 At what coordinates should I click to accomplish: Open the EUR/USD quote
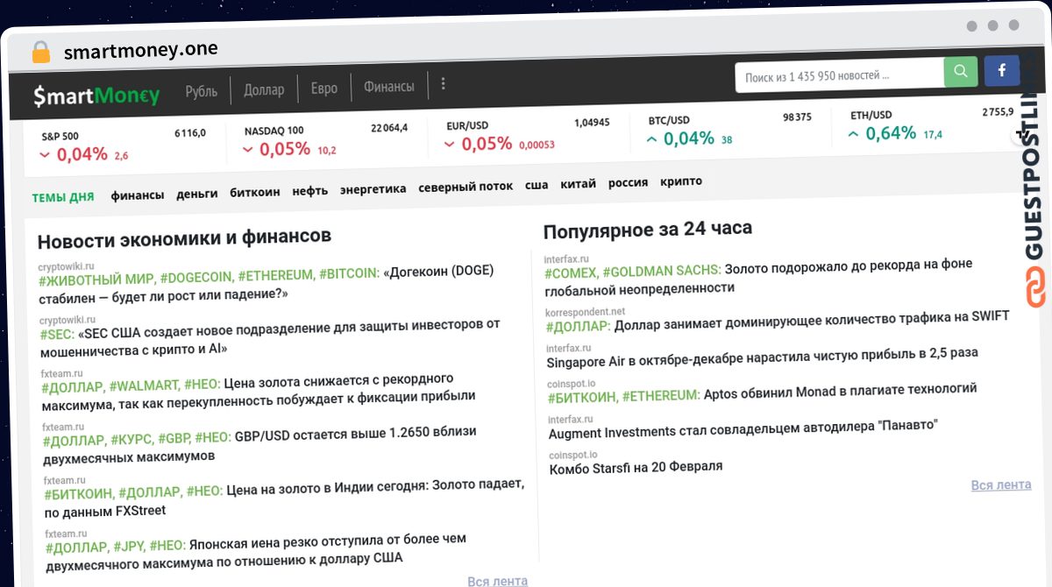(x=528, y=136)
